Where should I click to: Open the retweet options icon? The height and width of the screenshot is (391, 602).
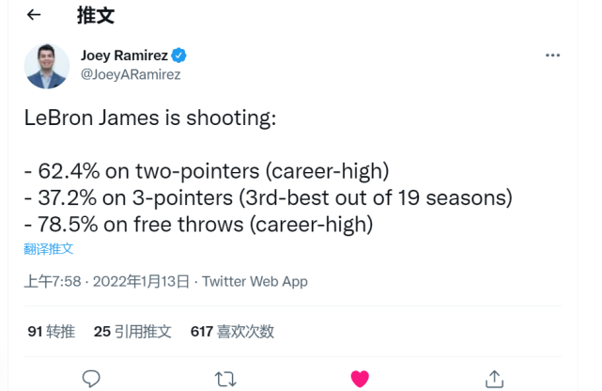[x=225, y=378]
